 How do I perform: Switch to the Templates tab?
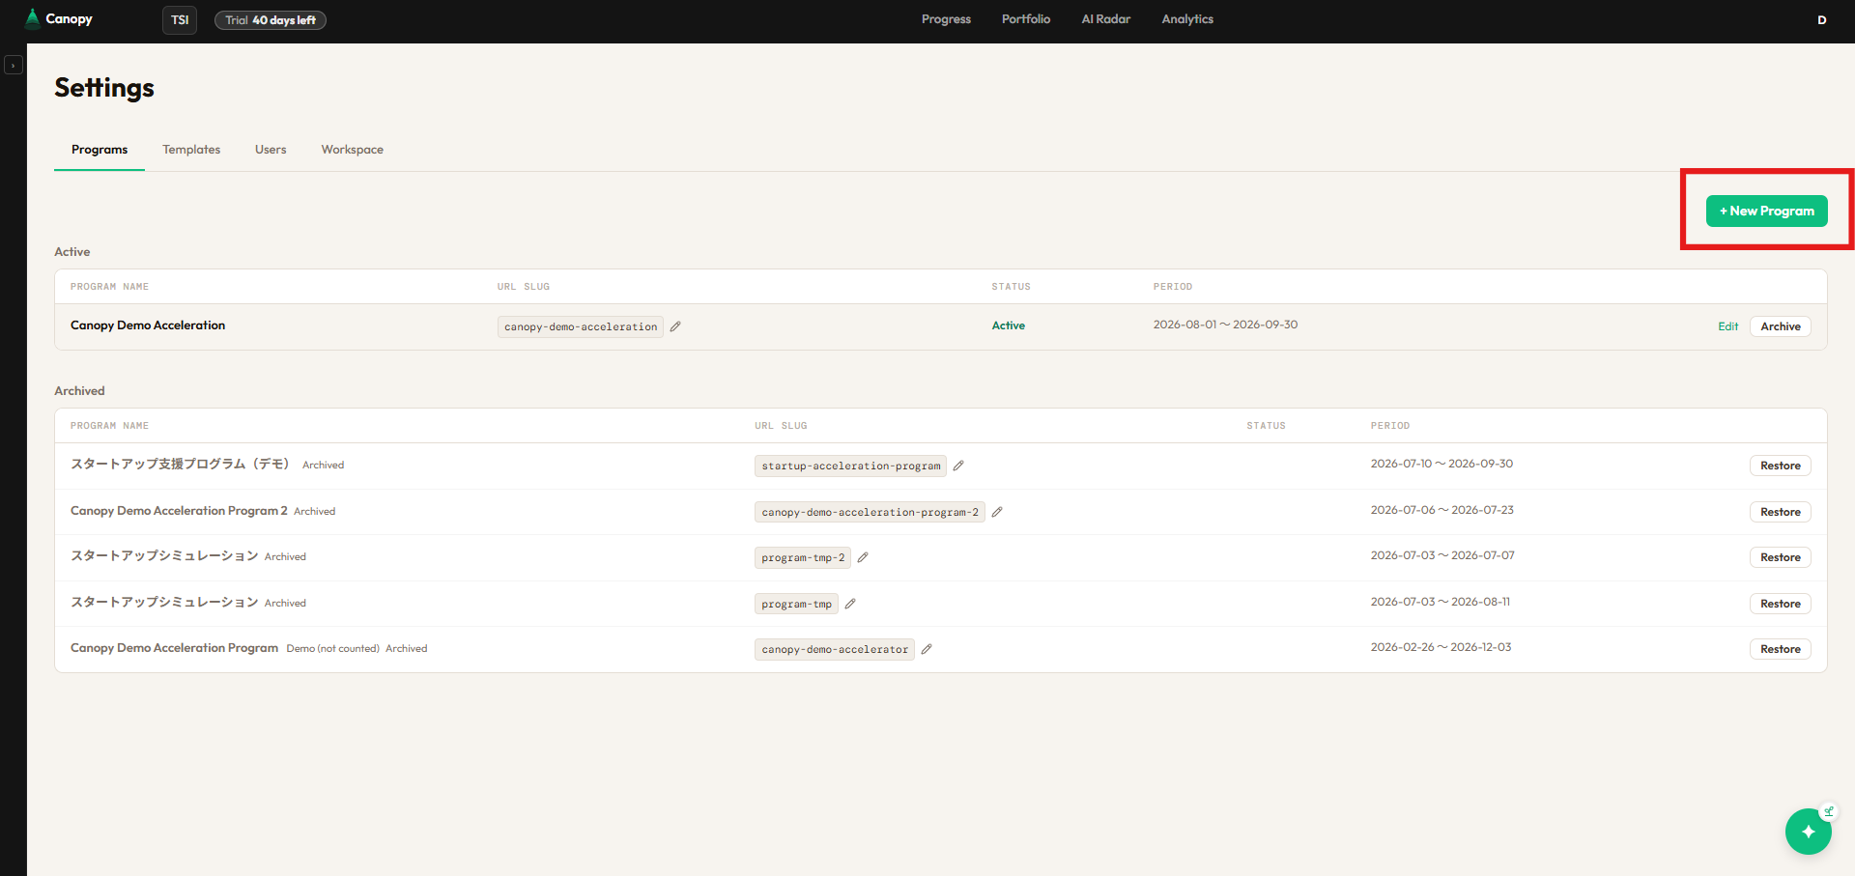[191, 150]
